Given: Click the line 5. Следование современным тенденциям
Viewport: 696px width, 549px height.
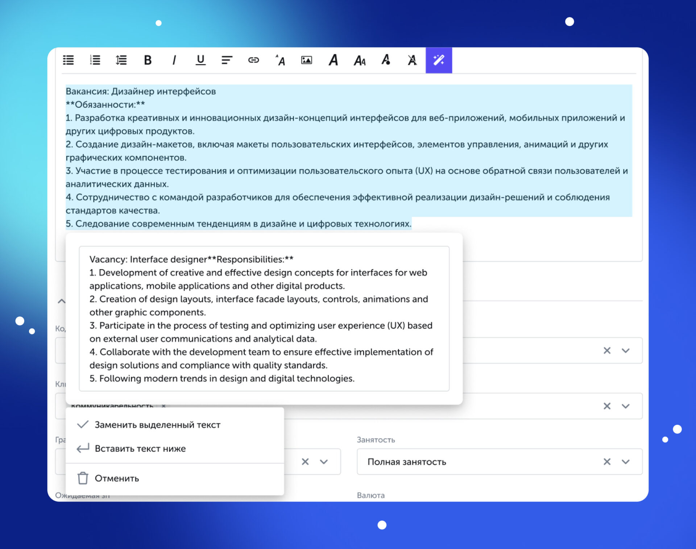Looking at the screenshot, I should click(x=239, y=224).
